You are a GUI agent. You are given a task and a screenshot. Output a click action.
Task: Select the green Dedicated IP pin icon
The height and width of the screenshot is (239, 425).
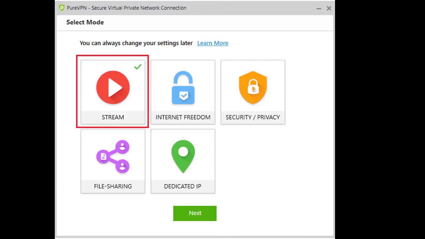[183, 156]
